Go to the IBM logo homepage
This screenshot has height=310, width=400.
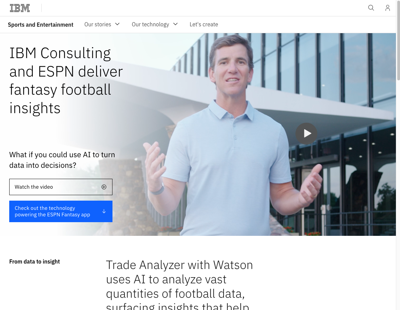click(19, 8)
